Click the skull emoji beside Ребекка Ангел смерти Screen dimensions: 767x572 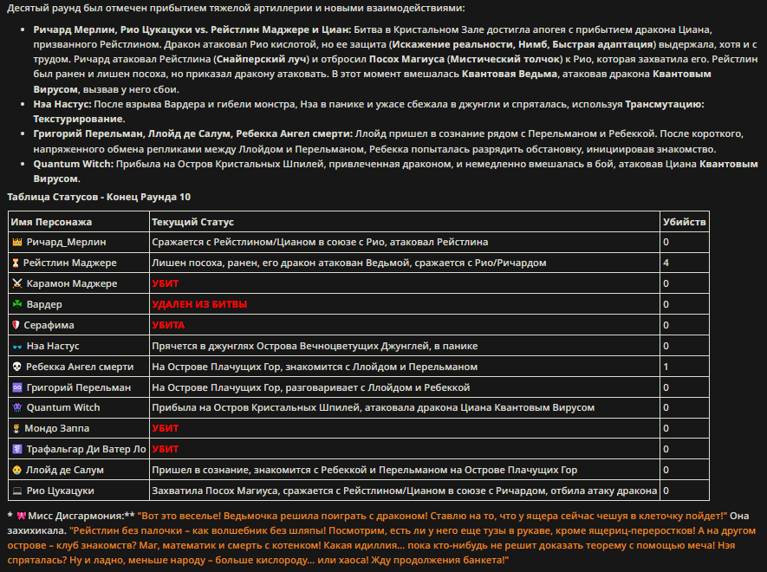[x=16, y=367]
